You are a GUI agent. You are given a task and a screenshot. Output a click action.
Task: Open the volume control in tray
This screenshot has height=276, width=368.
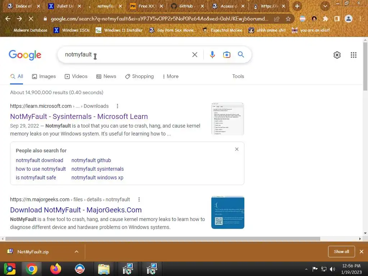coord(332,269)
